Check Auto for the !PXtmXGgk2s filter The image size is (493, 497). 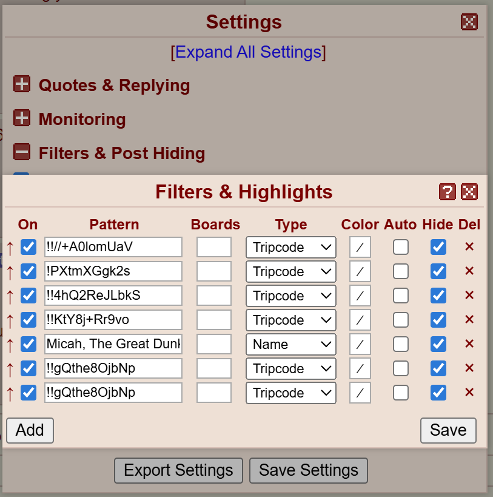click(401, 271)
